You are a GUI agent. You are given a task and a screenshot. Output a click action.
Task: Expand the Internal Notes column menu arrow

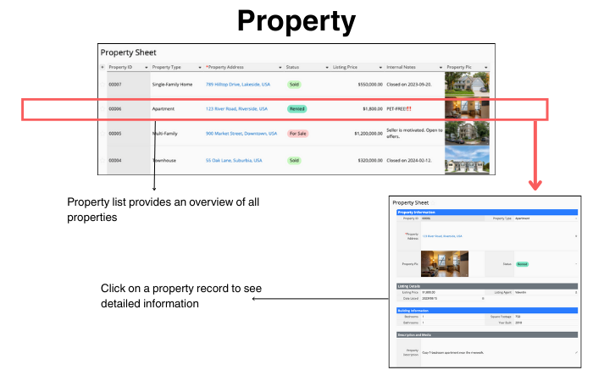(x=441, y=67)
